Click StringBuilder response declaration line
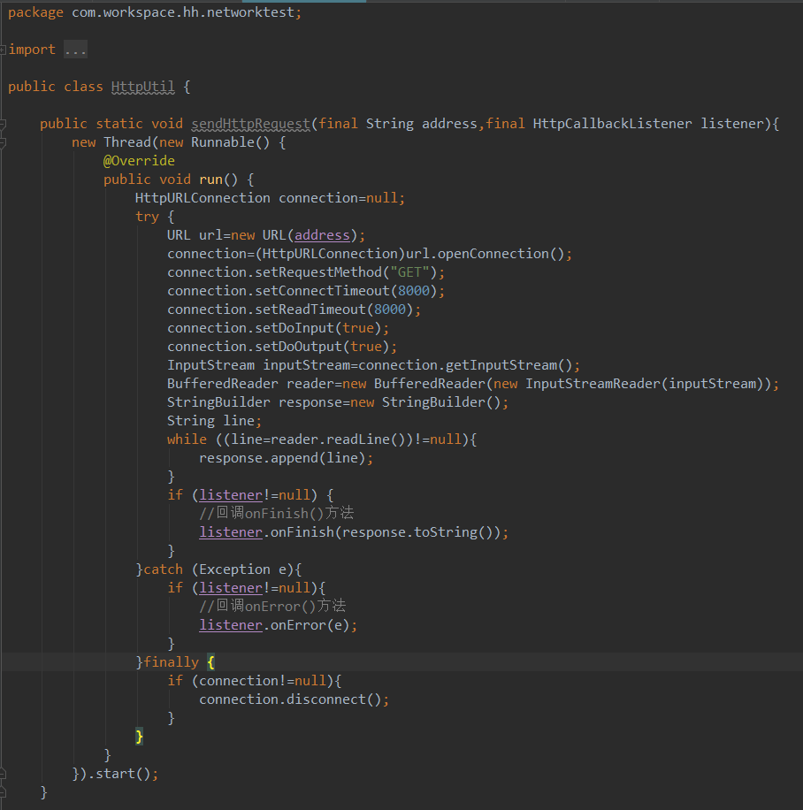Screen dimensions: 803x810 (x=338, y=403)
